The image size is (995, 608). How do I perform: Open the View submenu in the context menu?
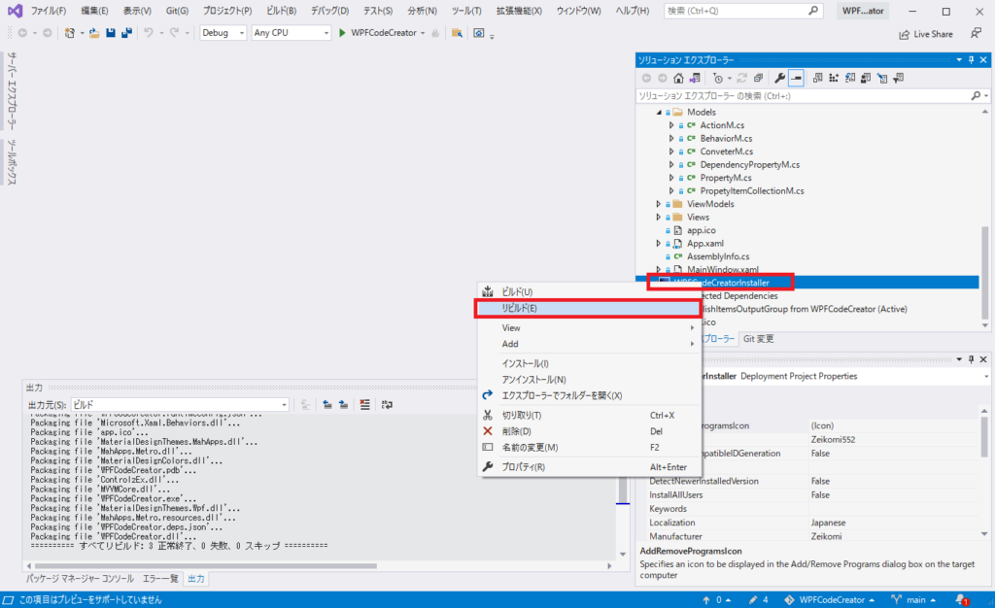(589, 327)
